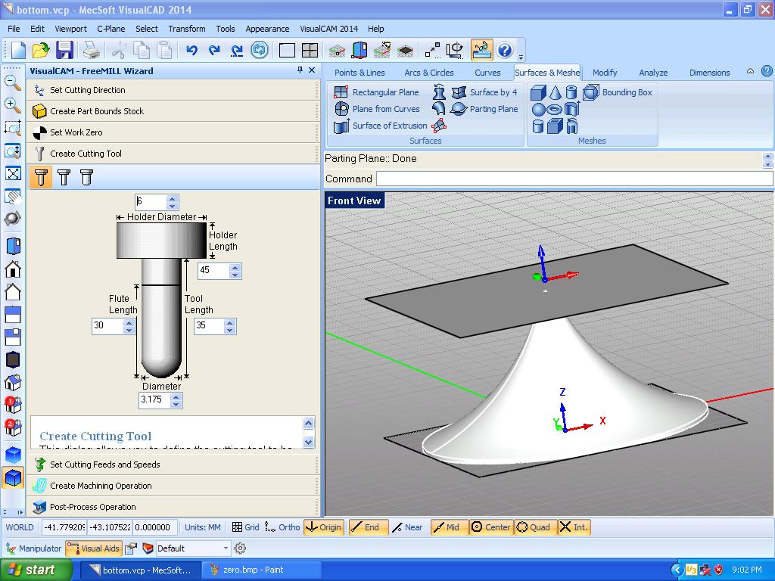Click the zoom out magnifier in sidebar
Image resolution: width=775 pixels, height=581 pixels.
pos(12,82)
